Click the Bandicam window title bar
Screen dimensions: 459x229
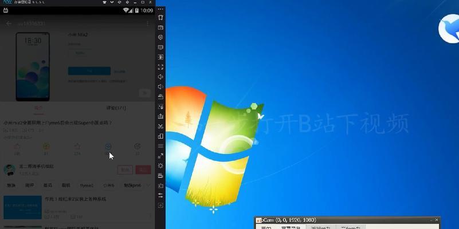tap(347, 220)
